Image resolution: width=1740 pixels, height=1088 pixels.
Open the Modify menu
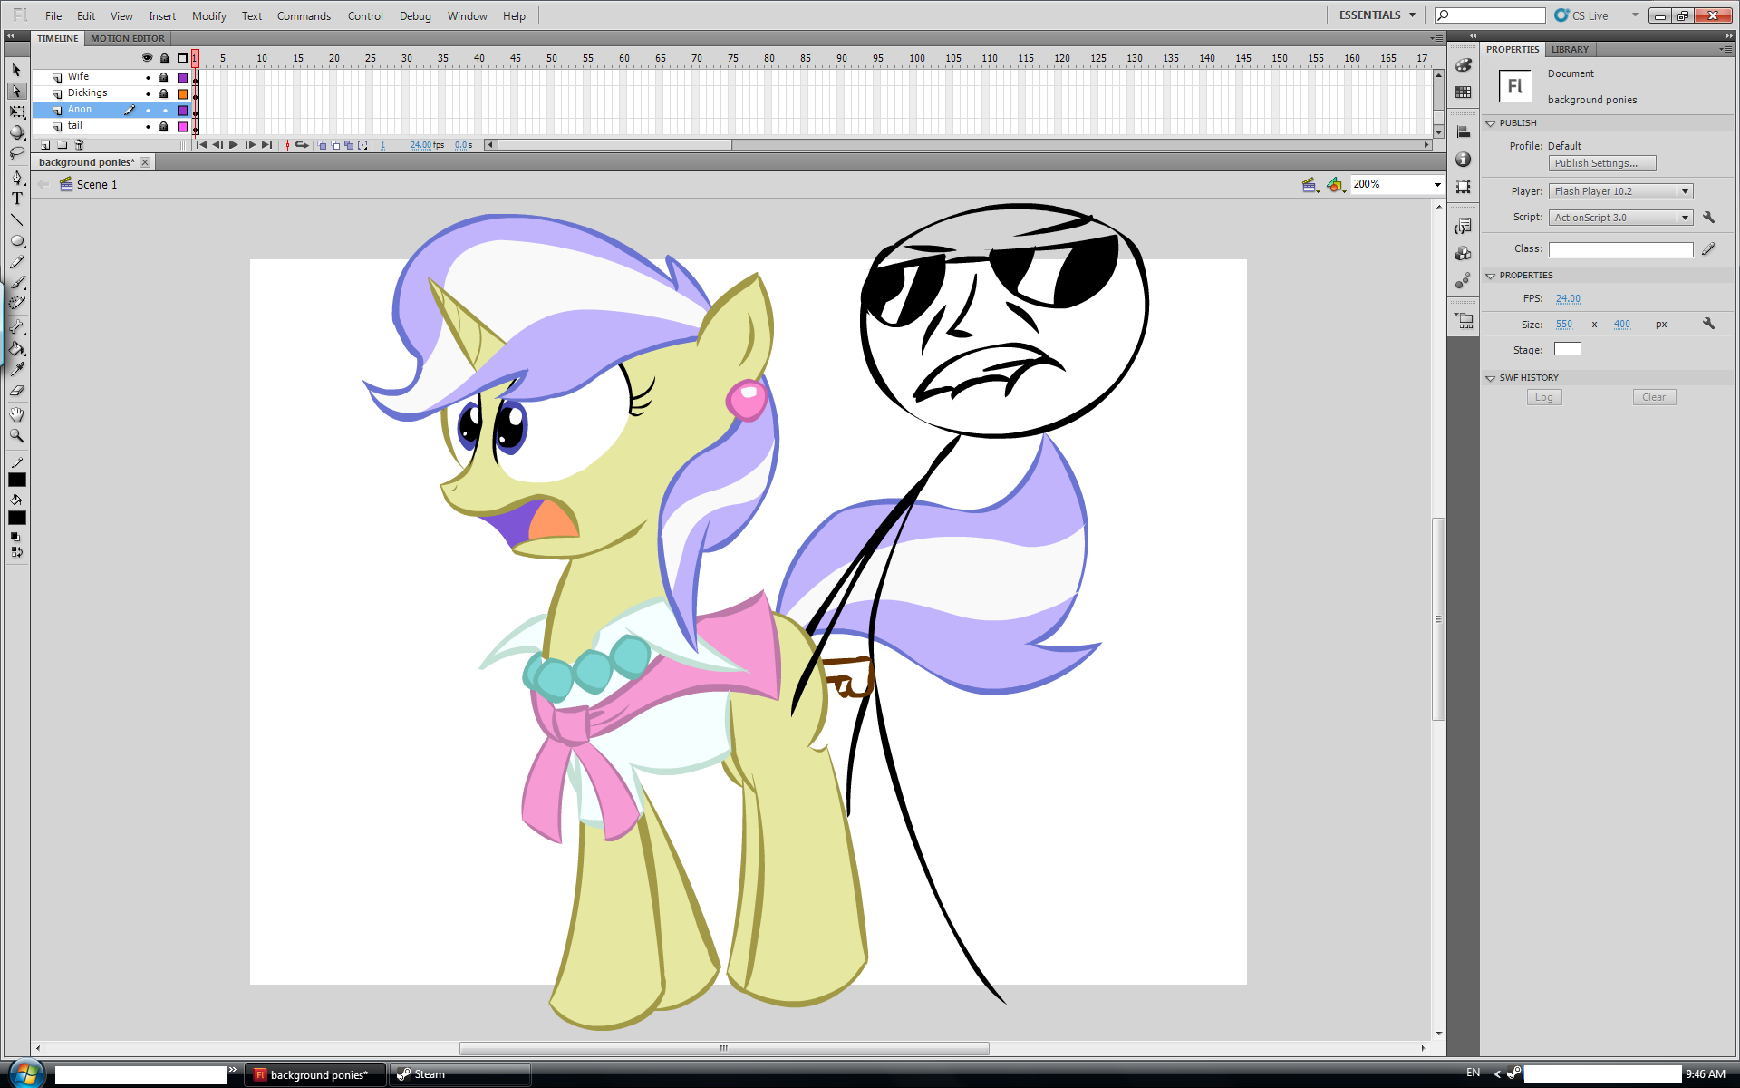208,16
